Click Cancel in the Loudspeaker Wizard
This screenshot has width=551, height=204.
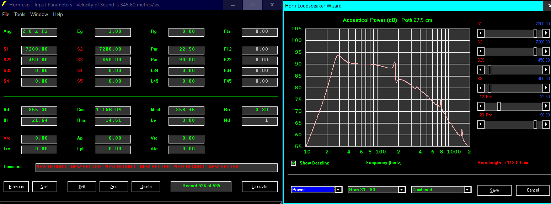pyautogui.click(x=533, y=190)
